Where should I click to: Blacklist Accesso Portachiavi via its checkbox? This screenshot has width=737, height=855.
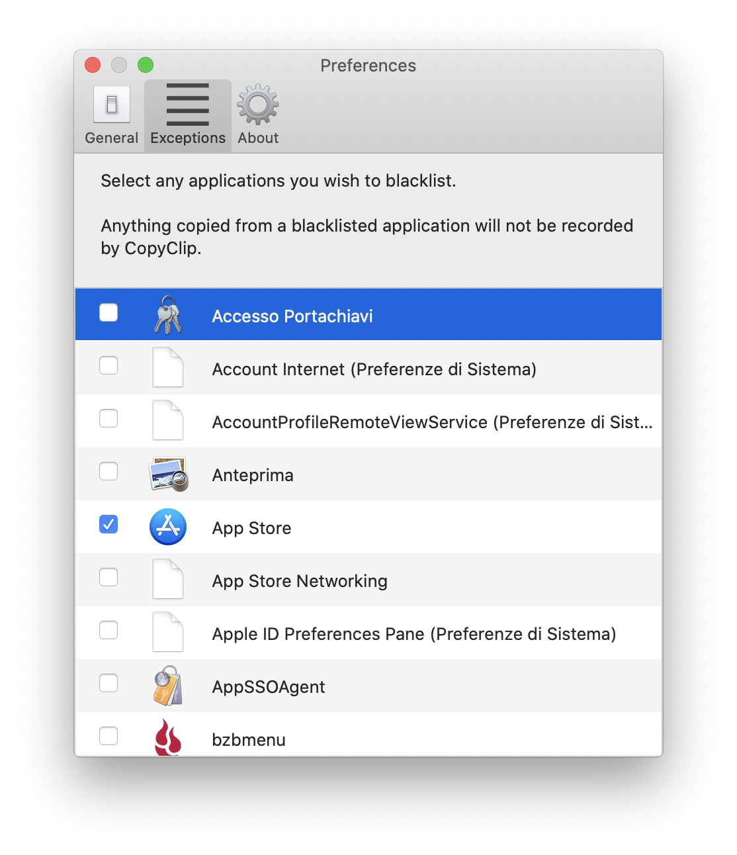tap(108, 312)
